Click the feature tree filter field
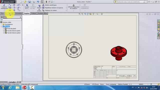Image resolution: width=160 pixels, height=90 pixels. [11, 20]
